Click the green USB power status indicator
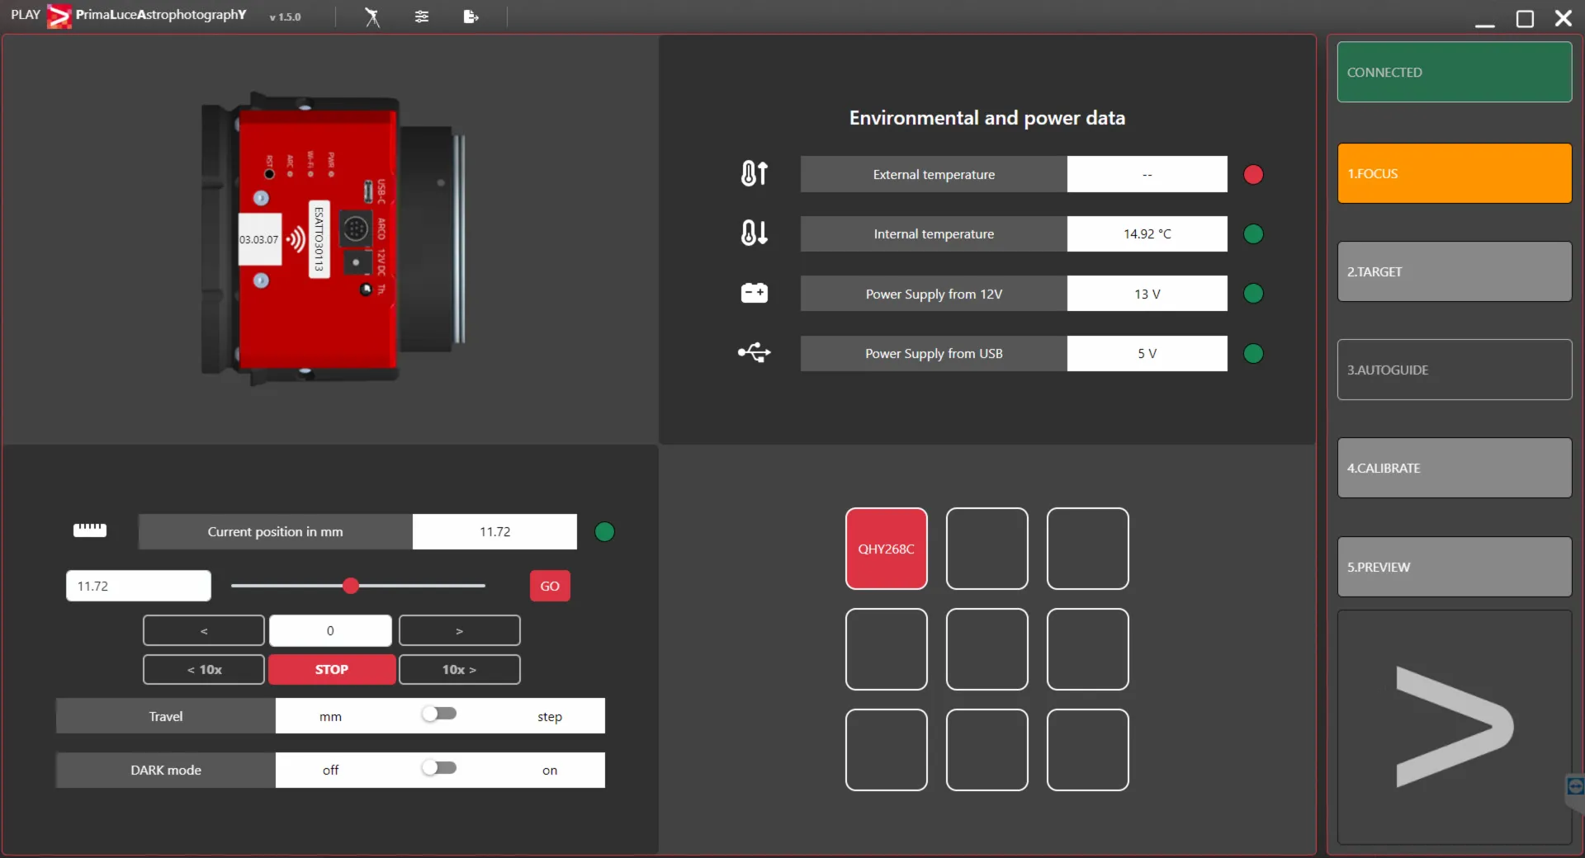Screen dimensions: 1585x858 click(1253, 354)
